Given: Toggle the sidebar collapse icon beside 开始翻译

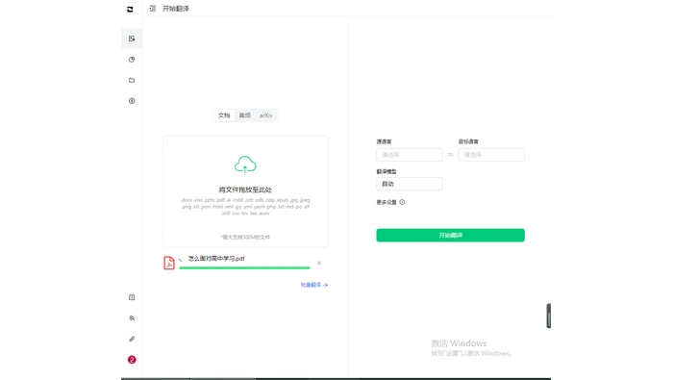Looking at the screenshot, I should (152, 8).
